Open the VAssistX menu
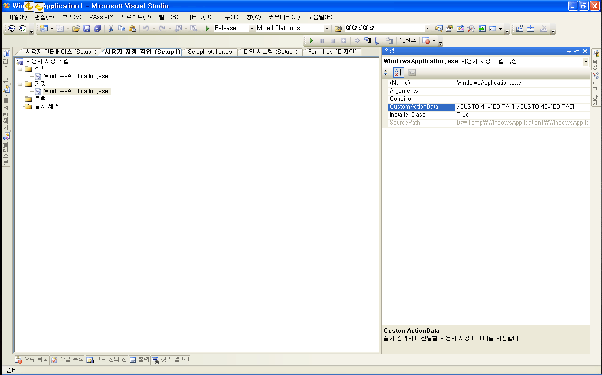The image size is (602, 375). click(x=101, y=17)
